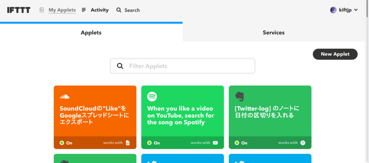Screen dimensions: 369x163
Task: Click the Google Sheets works-with icon
Action: (128, 143)
